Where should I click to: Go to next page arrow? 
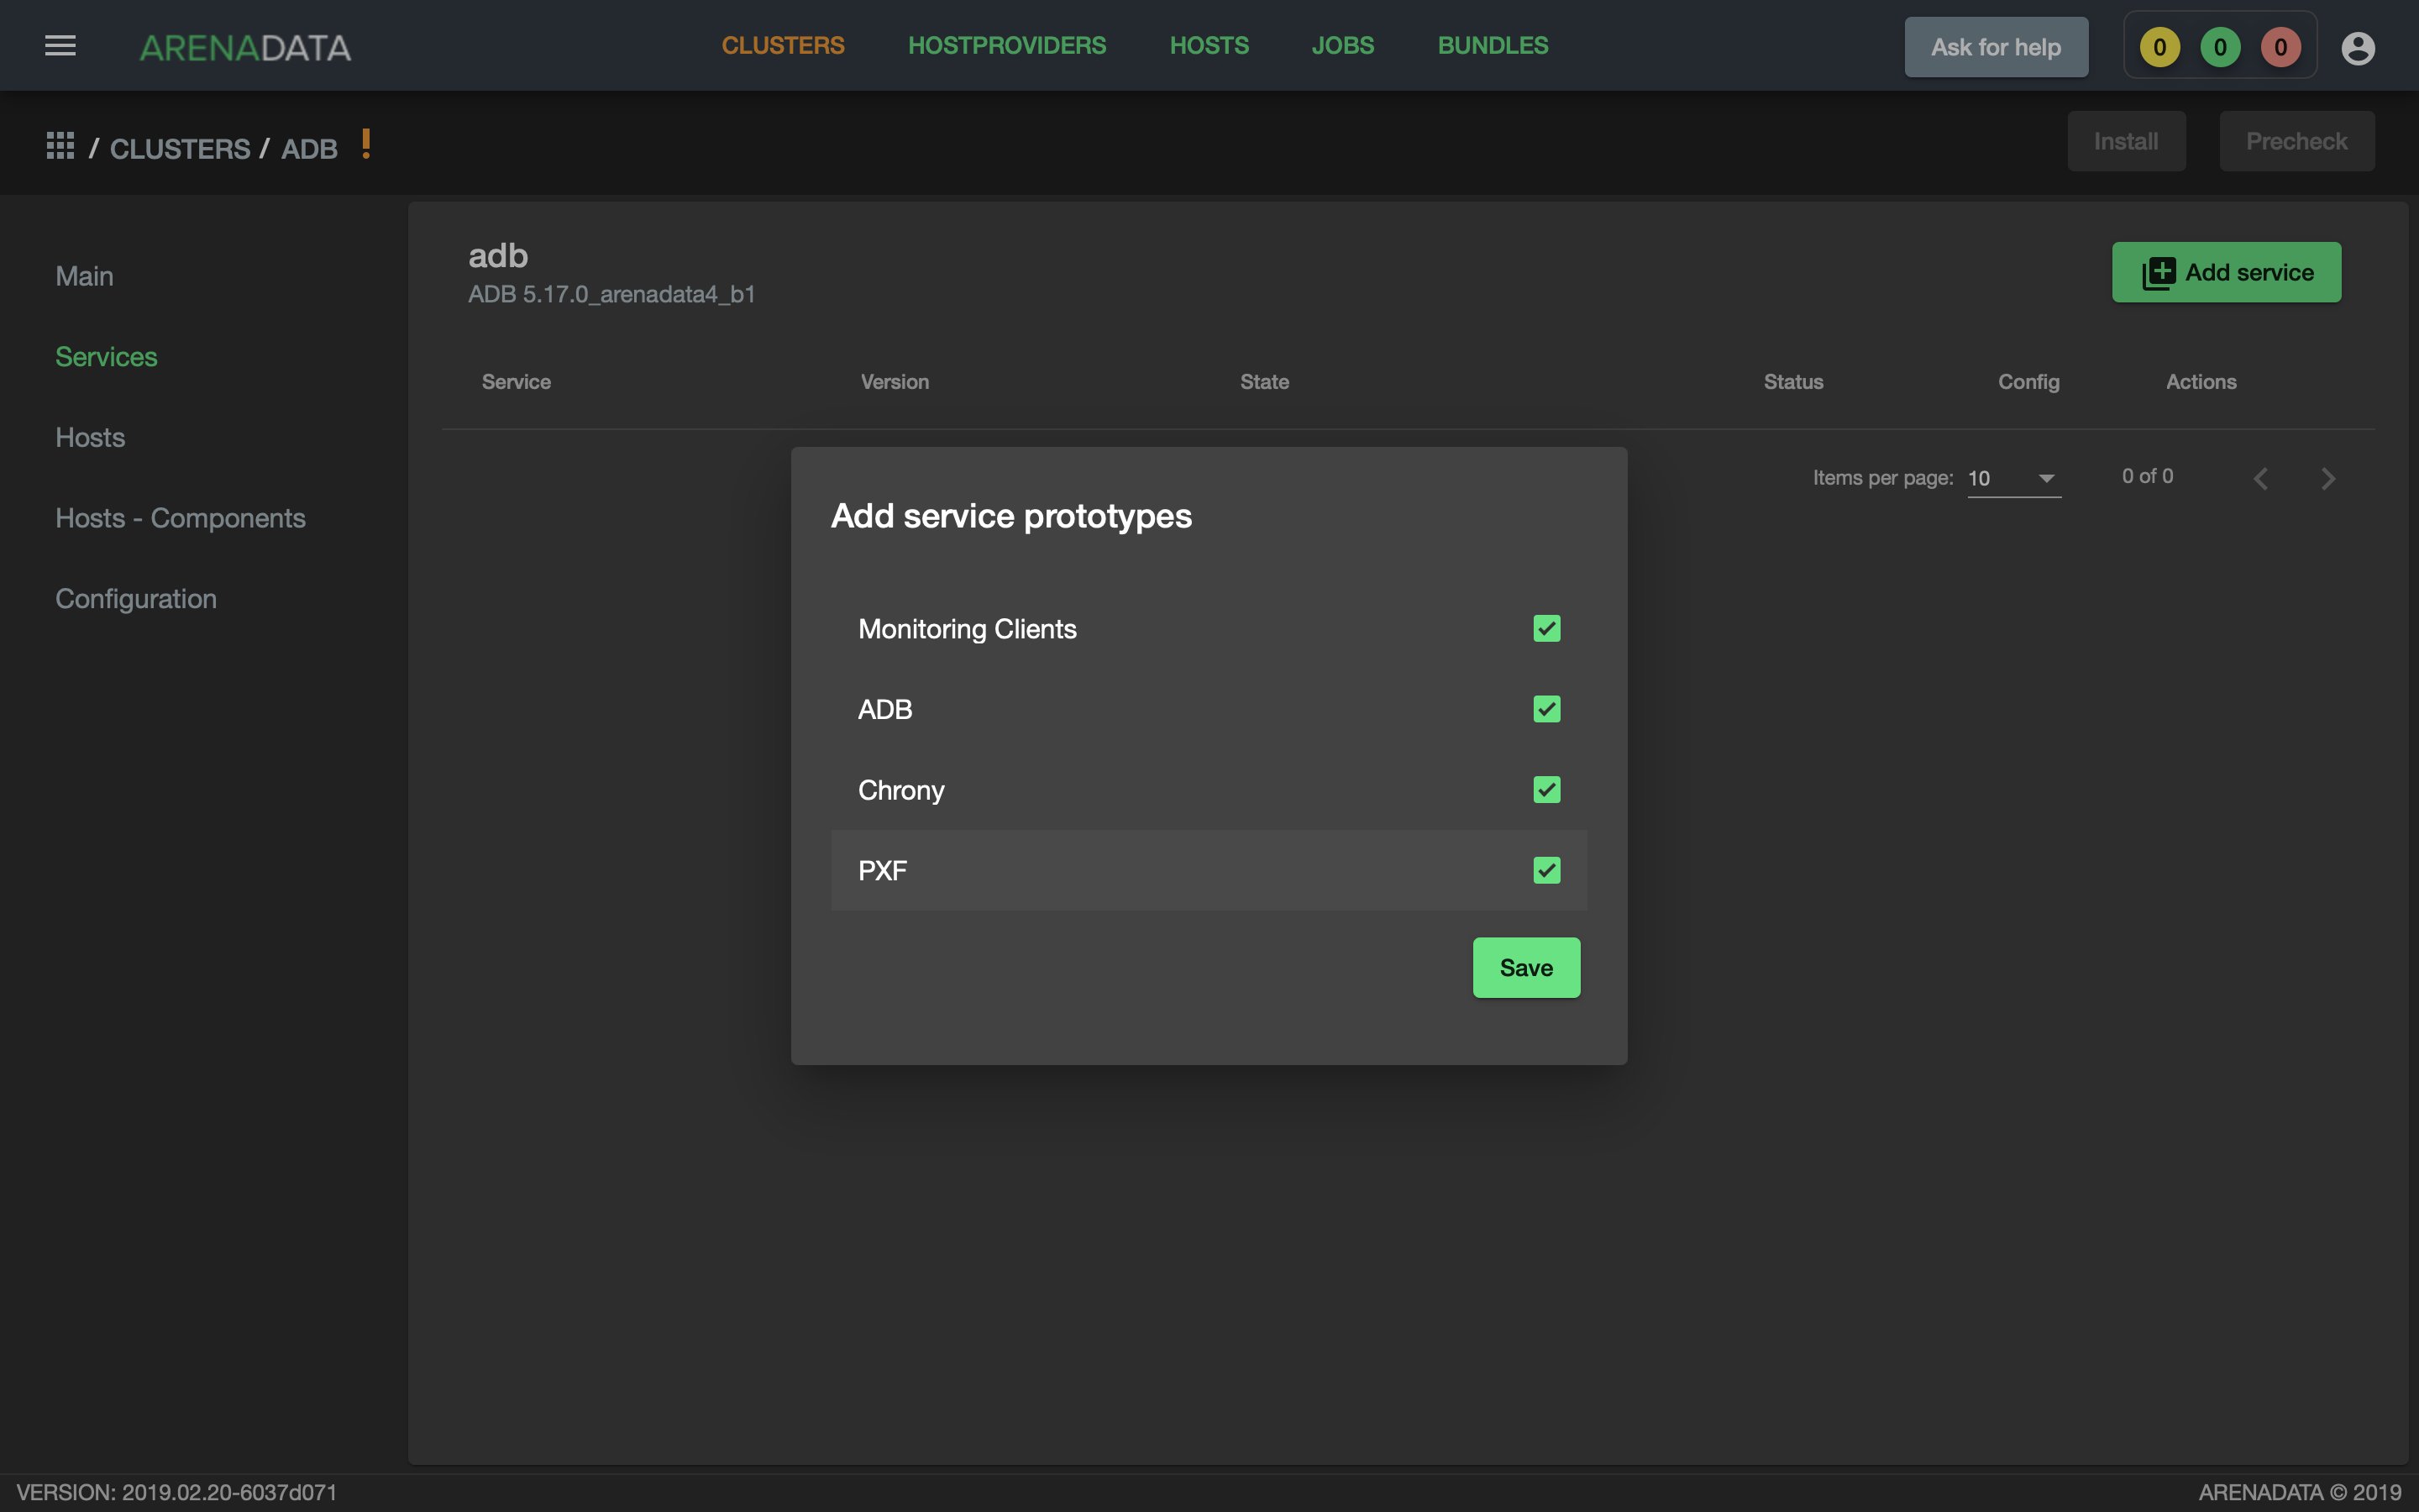click(x=2328, y=479)
